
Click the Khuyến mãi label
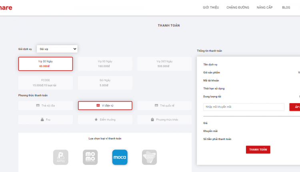[x=210, y=131]
